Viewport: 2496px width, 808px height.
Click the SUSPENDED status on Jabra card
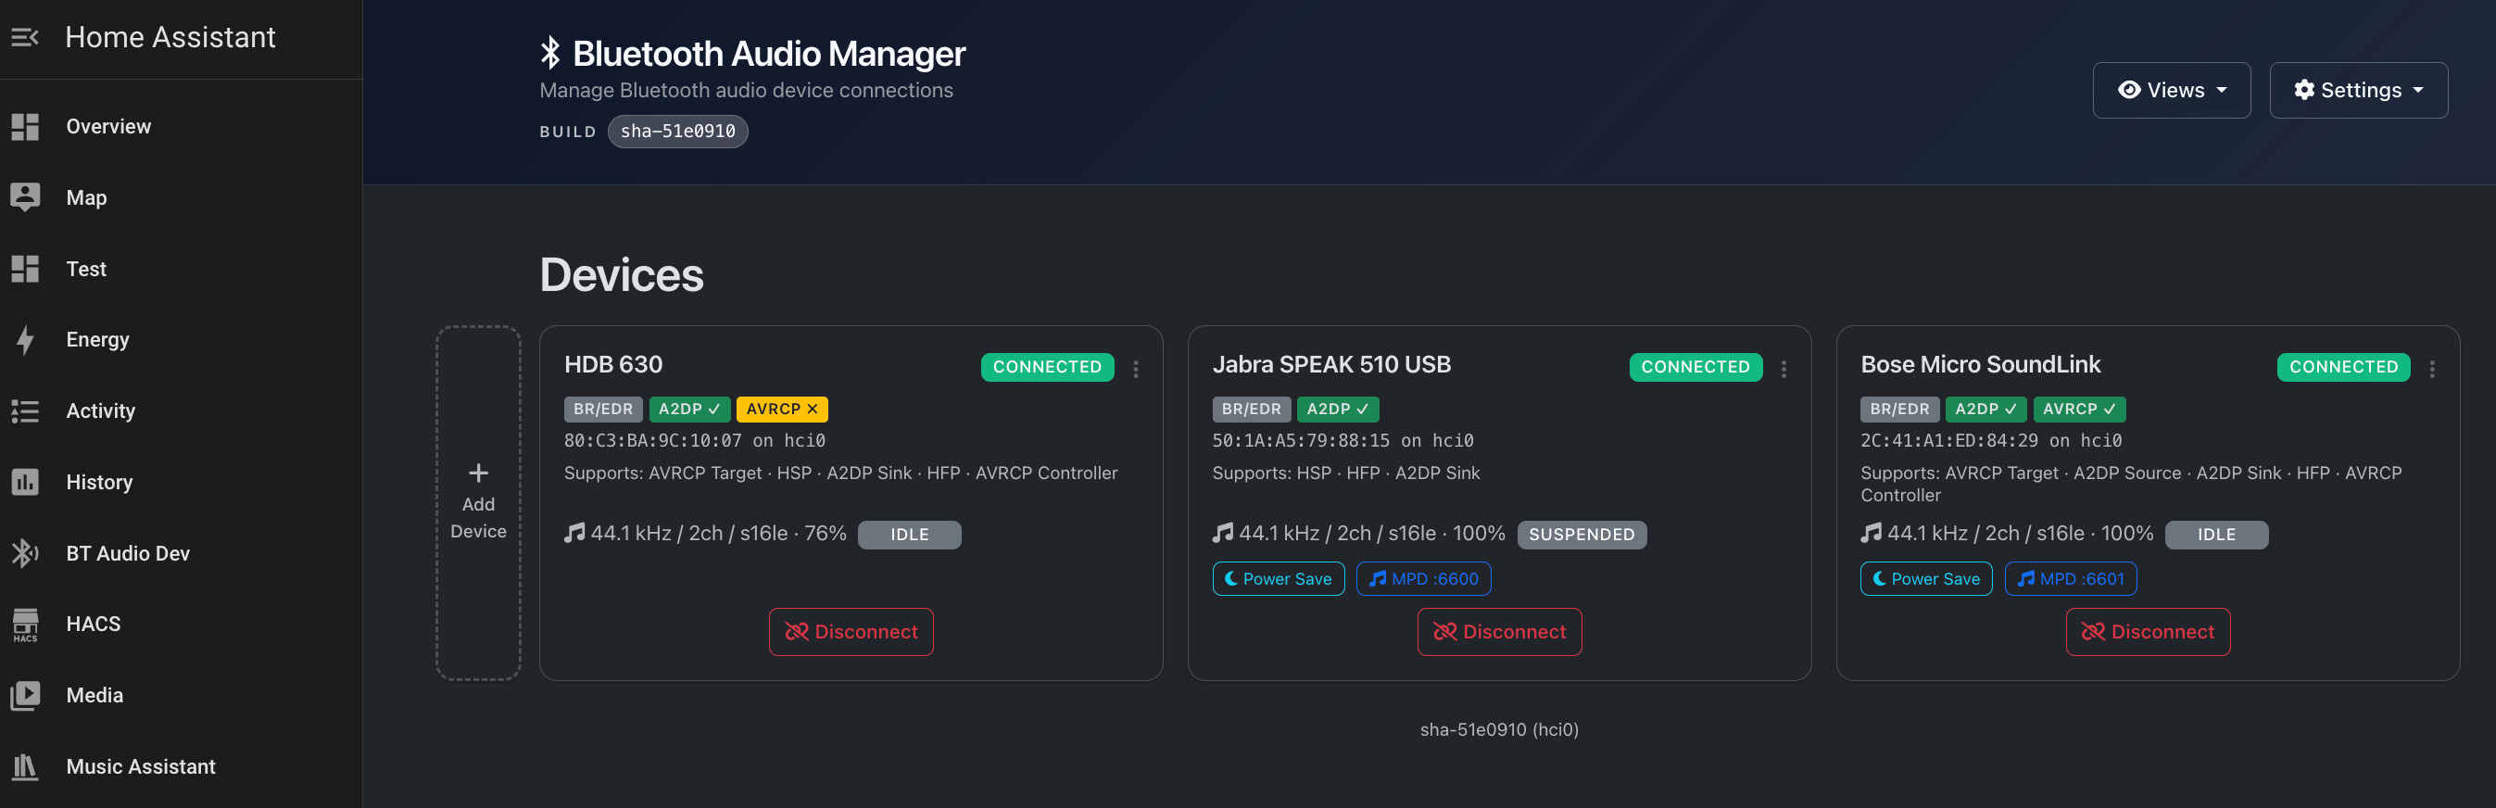(x=1582, y=535)
